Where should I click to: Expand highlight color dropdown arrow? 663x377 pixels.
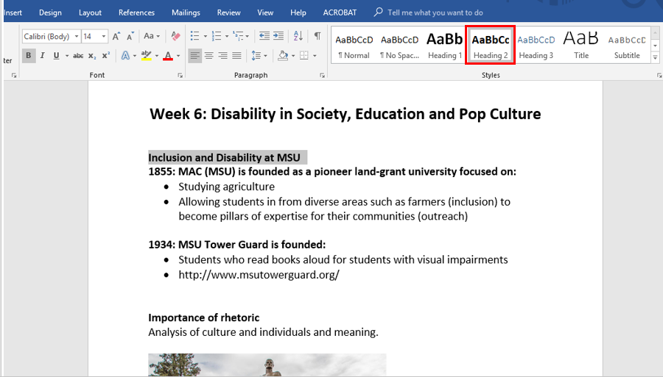click(x=157, y=56)
